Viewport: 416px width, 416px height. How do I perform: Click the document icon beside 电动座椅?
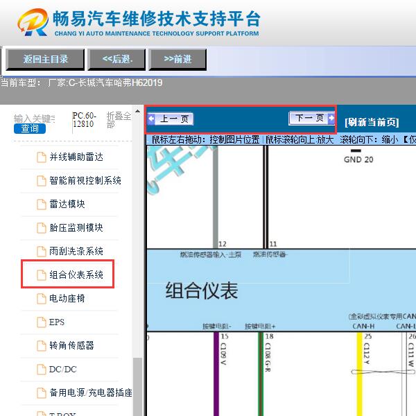42,298
